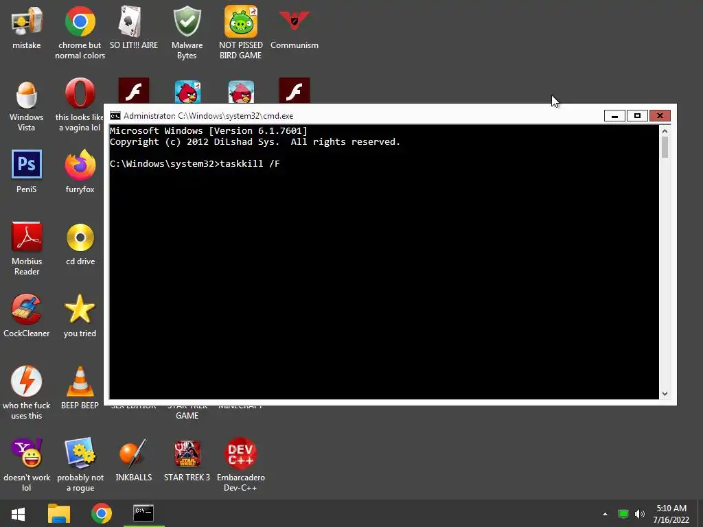This screenshot has height=527, width=703.
Task: Launch Chrome from the taskbar
Action: click(102, 513)
